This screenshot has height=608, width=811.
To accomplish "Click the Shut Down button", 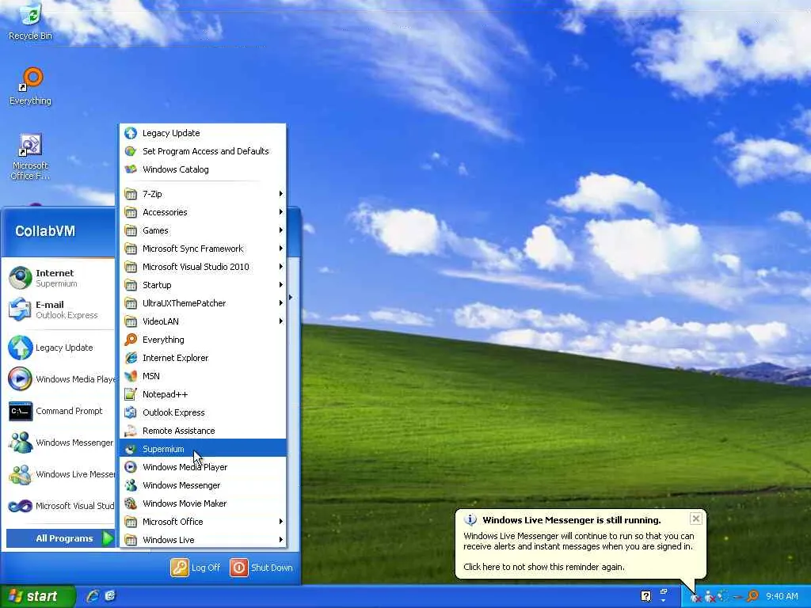I will tap(261, 568).
